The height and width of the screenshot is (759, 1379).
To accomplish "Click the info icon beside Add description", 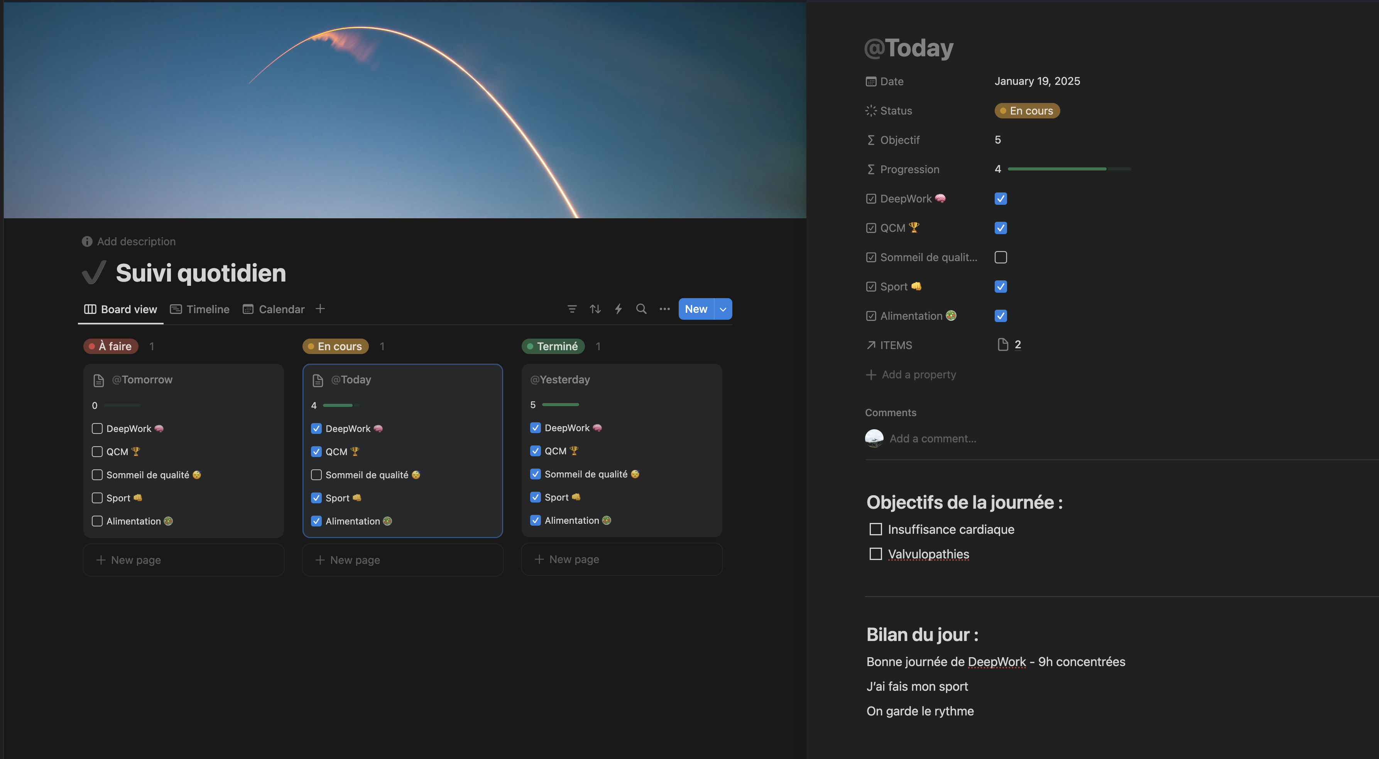I will (x=87, y=241).
